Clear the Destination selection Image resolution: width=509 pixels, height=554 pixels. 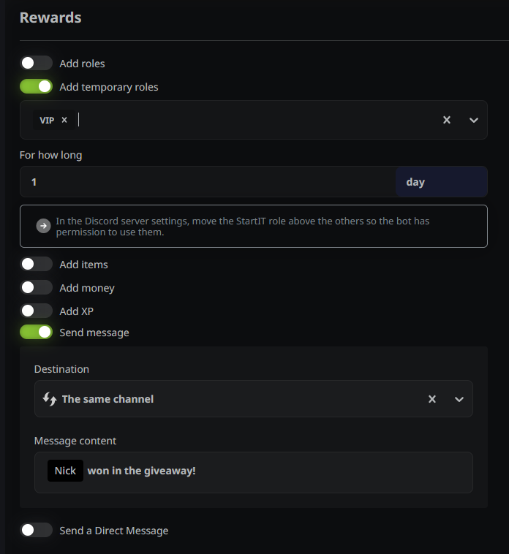432,399
